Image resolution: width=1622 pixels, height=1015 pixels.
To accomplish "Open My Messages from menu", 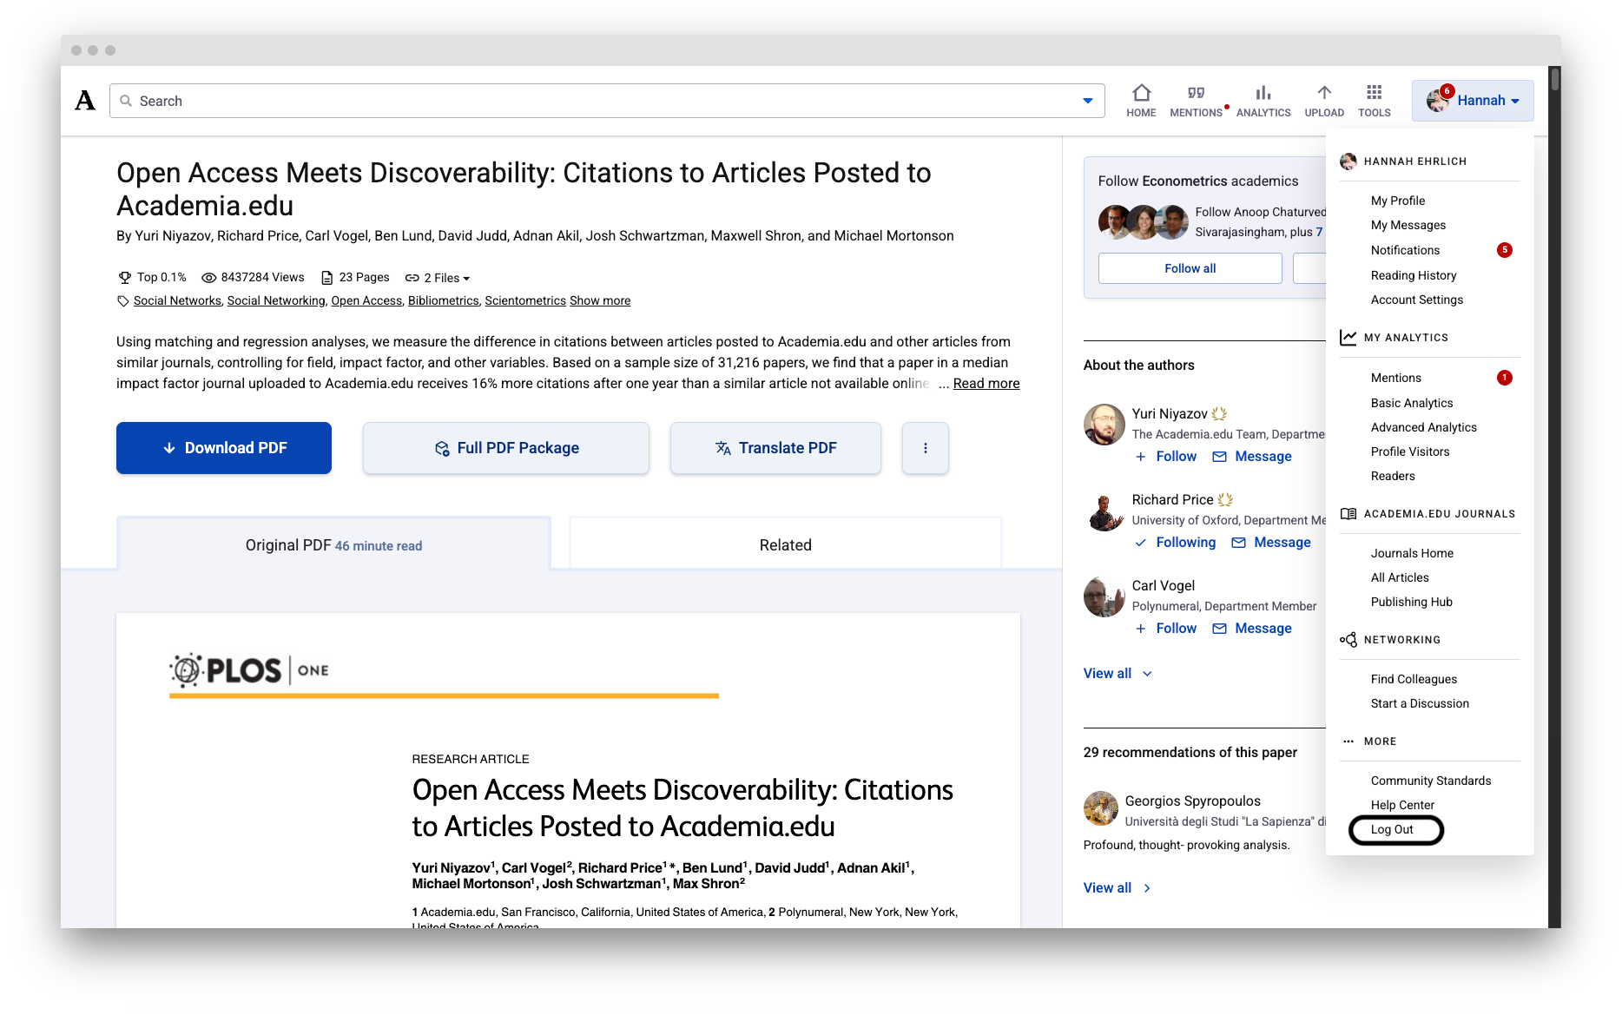I will [x=1408, y=225].
